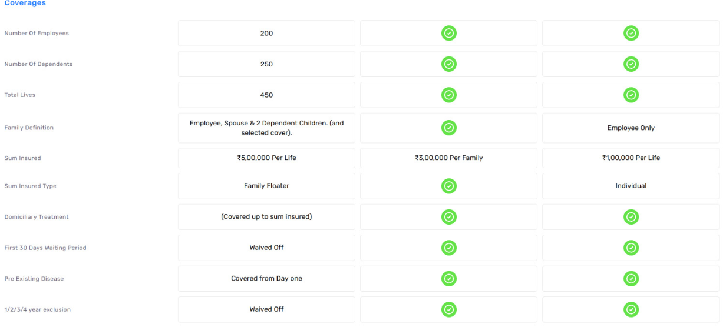Click last column checkmark for First 30 Days Waiting Period
This screenshot has height=327, width=726.
(x=631, y=248)
